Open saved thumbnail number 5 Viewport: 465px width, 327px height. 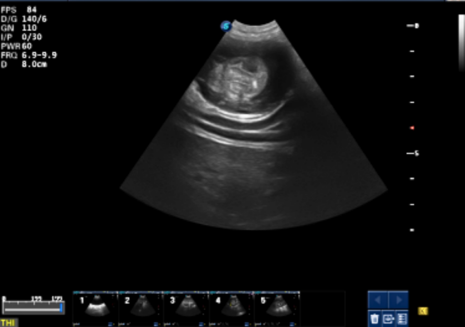(277, 309)
